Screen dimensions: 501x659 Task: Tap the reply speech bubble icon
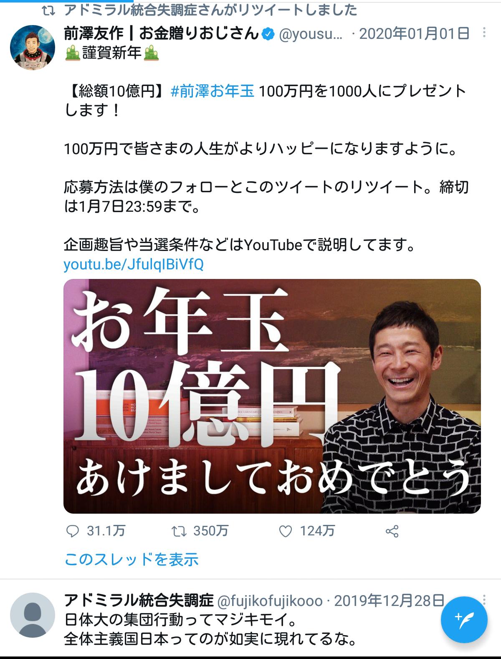pyautogui.click(x=73, y=531)
